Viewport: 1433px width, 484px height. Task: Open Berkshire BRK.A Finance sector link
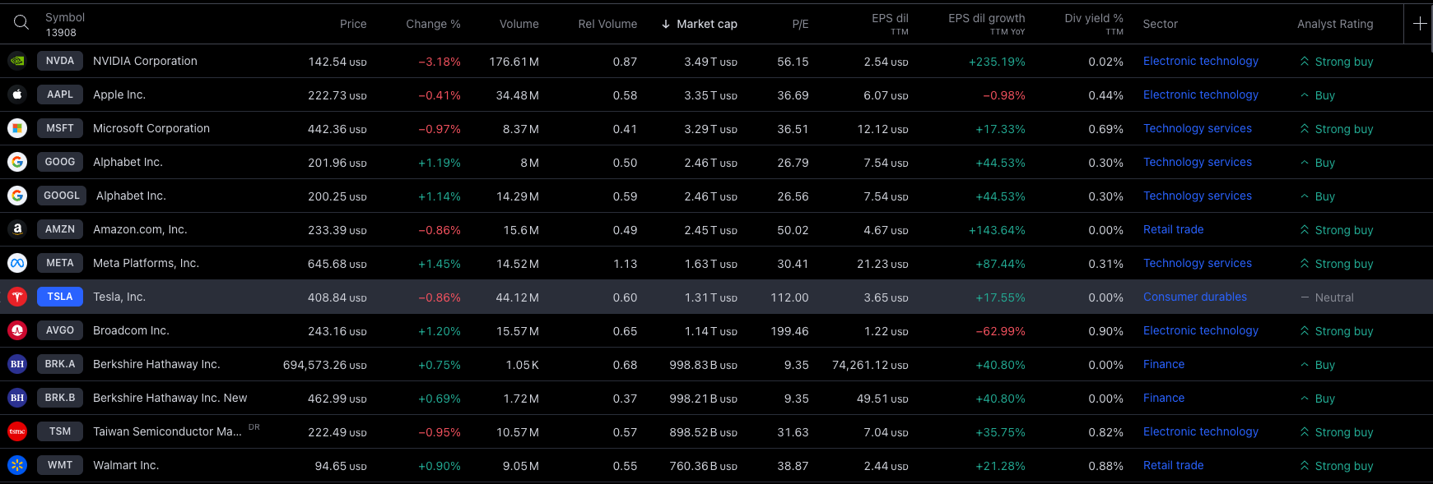tap(1164, 364)
